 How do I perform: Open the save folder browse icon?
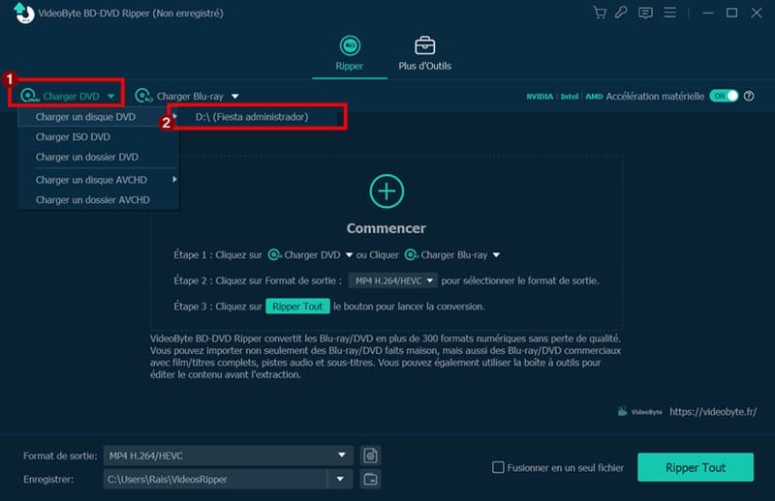coord(369,479)
